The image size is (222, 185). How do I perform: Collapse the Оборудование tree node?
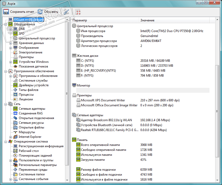point(5,24)
